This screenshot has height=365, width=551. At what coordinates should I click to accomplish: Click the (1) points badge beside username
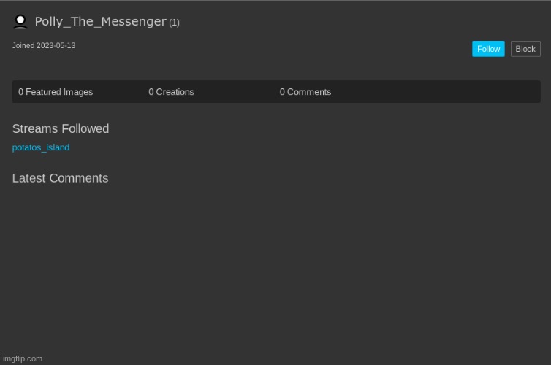(174, 23)
